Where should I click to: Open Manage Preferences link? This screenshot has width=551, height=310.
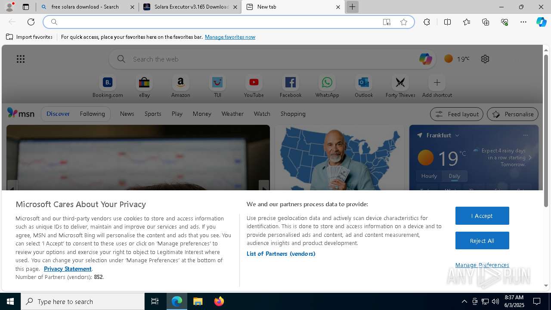coord(482,265)
